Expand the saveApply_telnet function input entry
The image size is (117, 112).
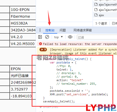click(x=41, y=59)
